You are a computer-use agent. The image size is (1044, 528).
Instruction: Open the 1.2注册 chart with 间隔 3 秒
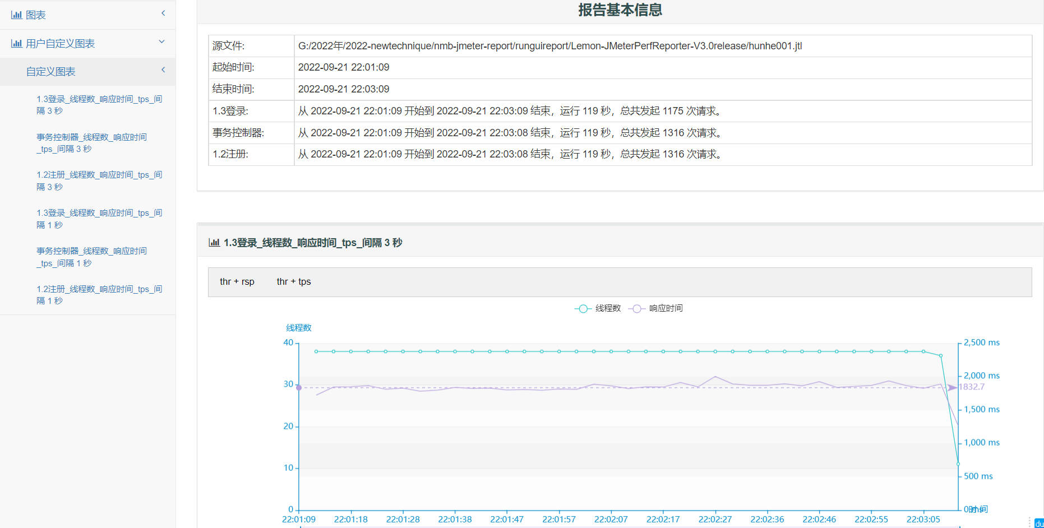pyautogui.click(x=99, y=181)
